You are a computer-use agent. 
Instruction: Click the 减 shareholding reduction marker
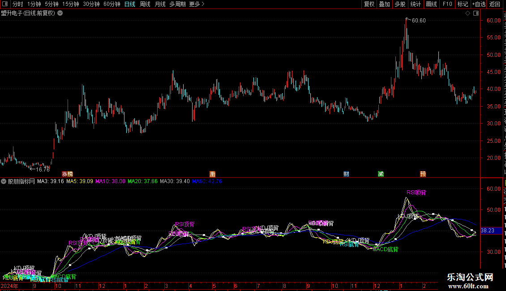pos(381,174)
